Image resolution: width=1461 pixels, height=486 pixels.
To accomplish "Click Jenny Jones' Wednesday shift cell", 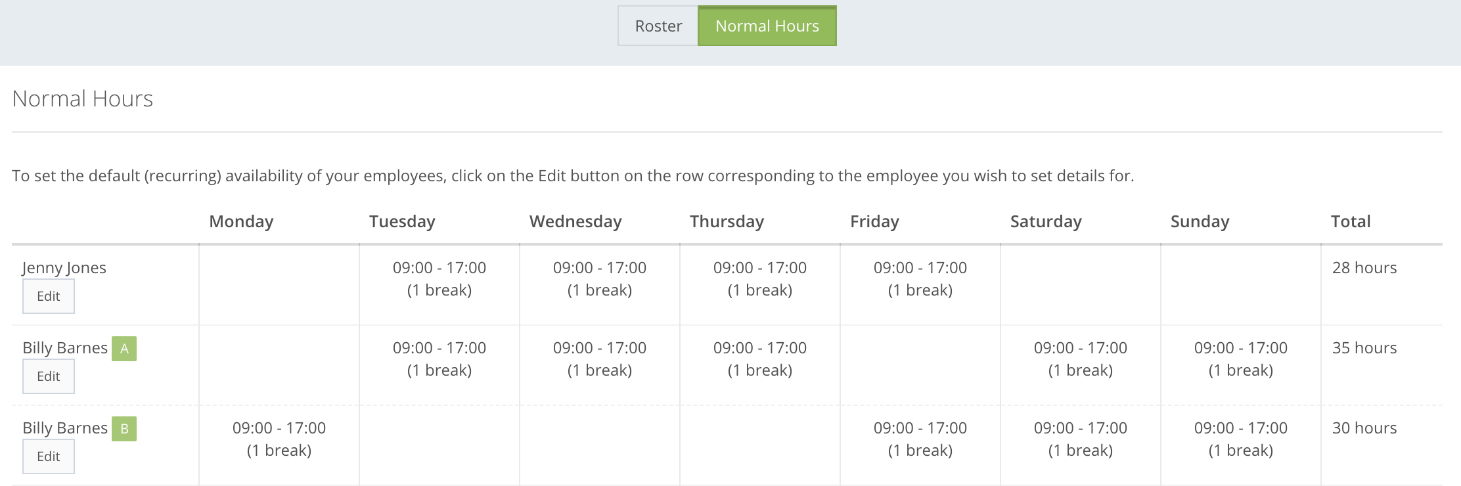I will 599,278.
